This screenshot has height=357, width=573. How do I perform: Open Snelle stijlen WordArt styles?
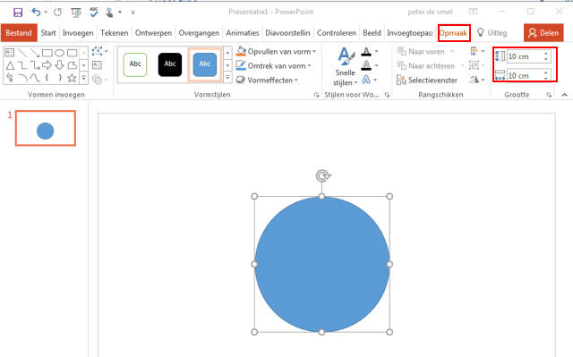(x=346, y=67)
